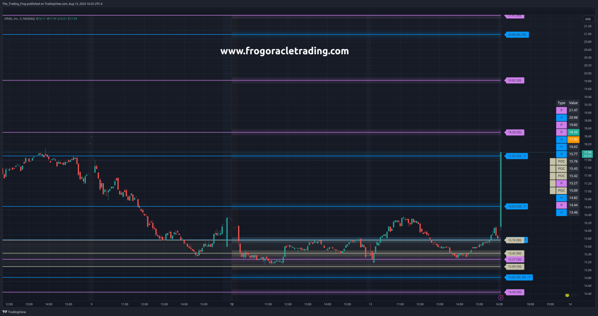Click the 18.50 (30) level label

click(x=514, y=132)
